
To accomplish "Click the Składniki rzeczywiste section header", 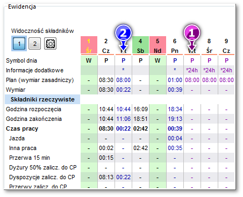I will [42, 99].
